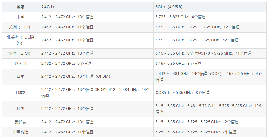Select the 韩国 country cell

(21, 109)
